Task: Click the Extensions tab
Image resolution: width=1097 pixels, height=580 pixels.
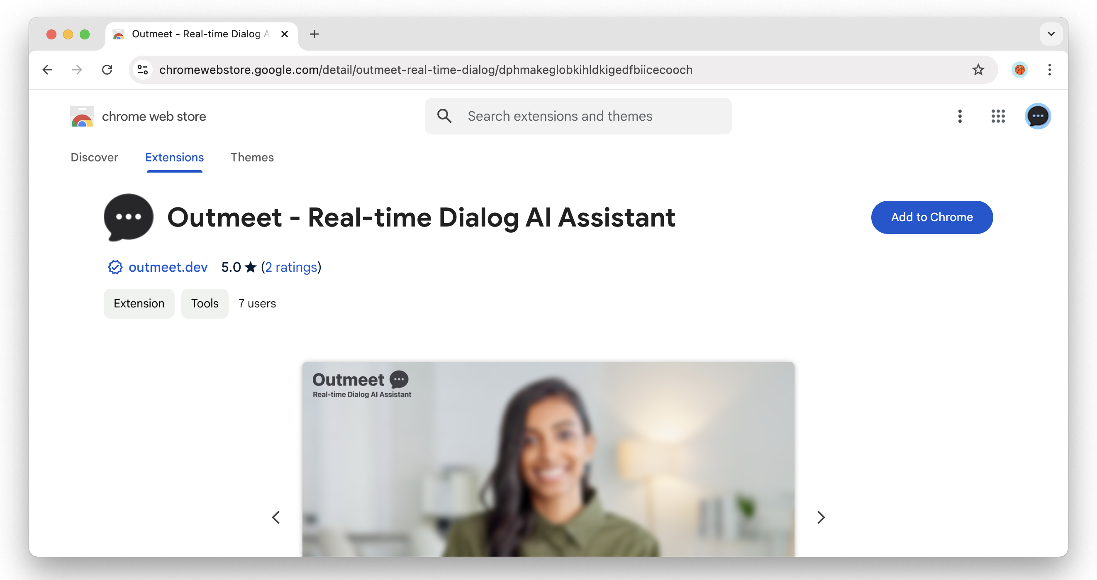Action: (174, 157)
